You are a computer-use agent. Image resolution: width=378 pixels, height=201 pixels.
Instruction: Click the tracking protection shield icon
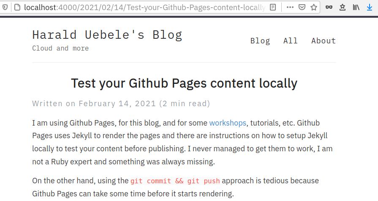[5, 8]
